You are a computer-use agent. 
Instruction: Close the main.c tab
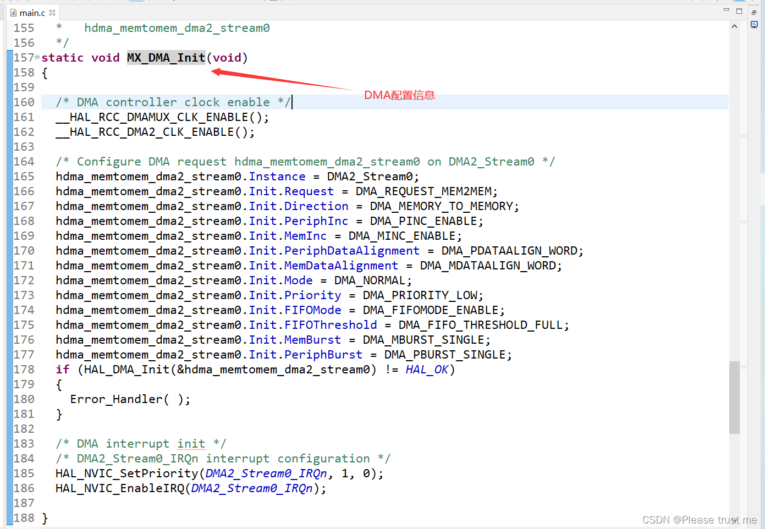(x=52, y=12)
